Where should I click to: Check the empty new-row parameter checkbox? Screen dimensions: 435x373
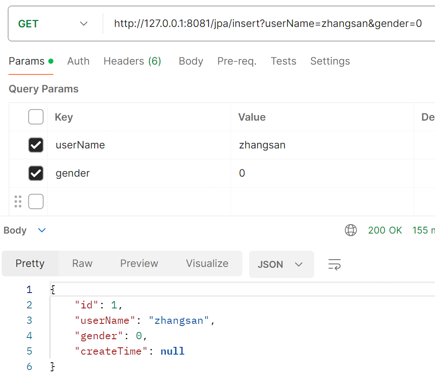(x=36, y=201)
